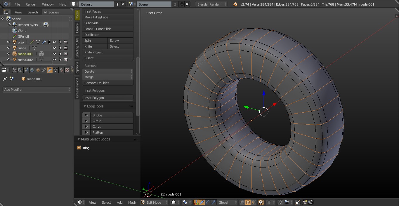Image resolution: width=399 pixels, height=206 pixels.
Task: Click the Subdivide button
Action: tap(107, 23)
